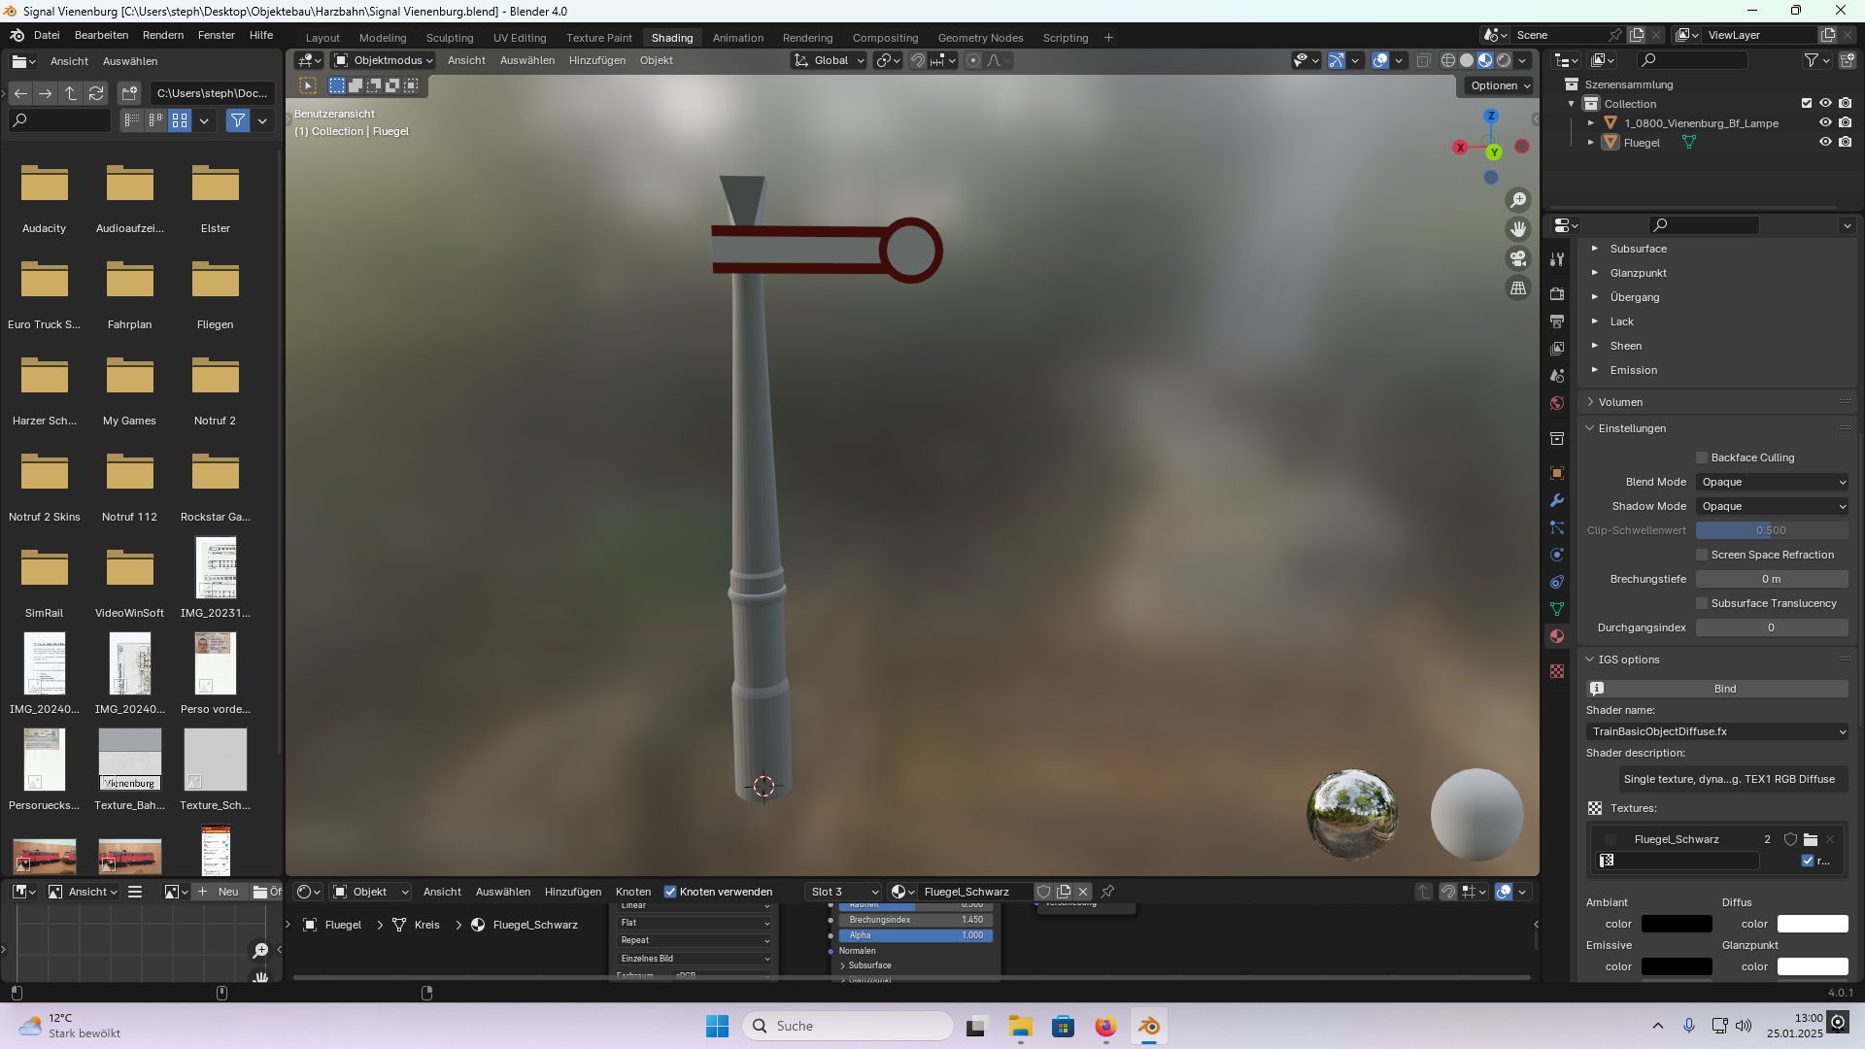
Task: Click the zoom magnifier viewport gizmo
Action: click(1517, 200)
